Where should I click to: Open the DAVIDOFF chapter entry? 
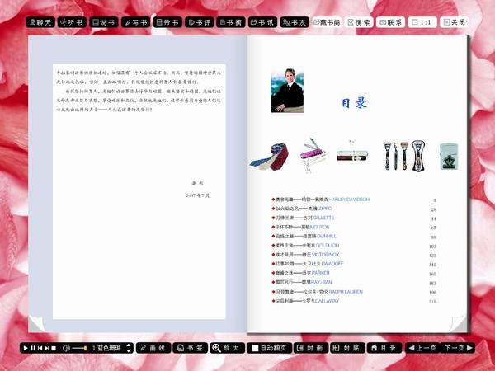click(308, 264)
